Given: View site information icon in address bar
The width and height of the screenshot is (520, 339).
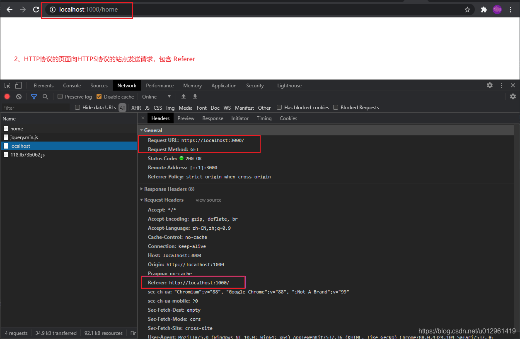Looking at the screenshot, I should click(x=53, y=10).
